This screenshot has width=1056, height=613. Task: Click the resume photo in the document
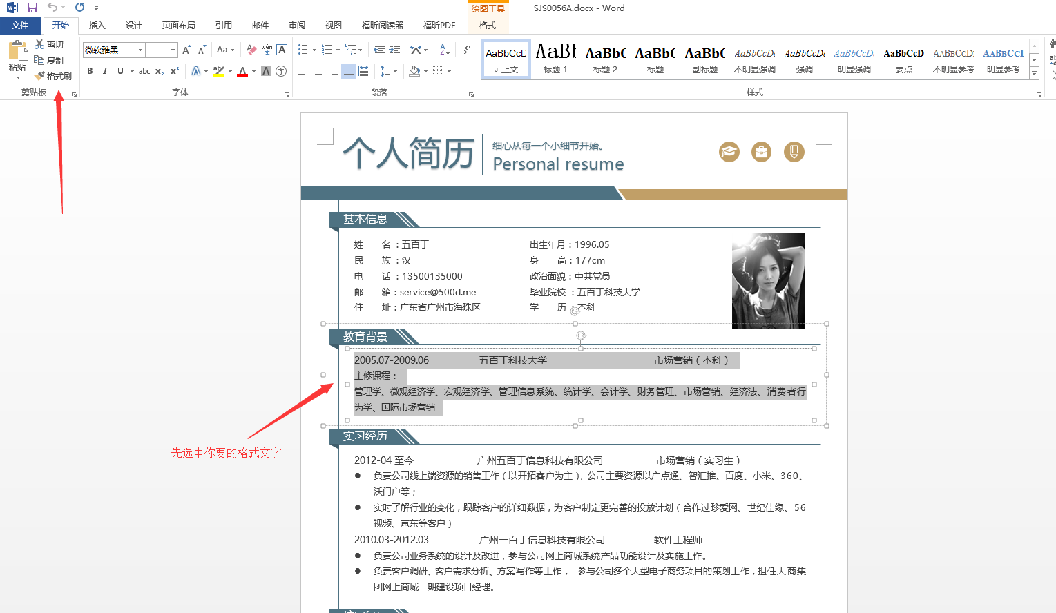(x=767, y=280)
